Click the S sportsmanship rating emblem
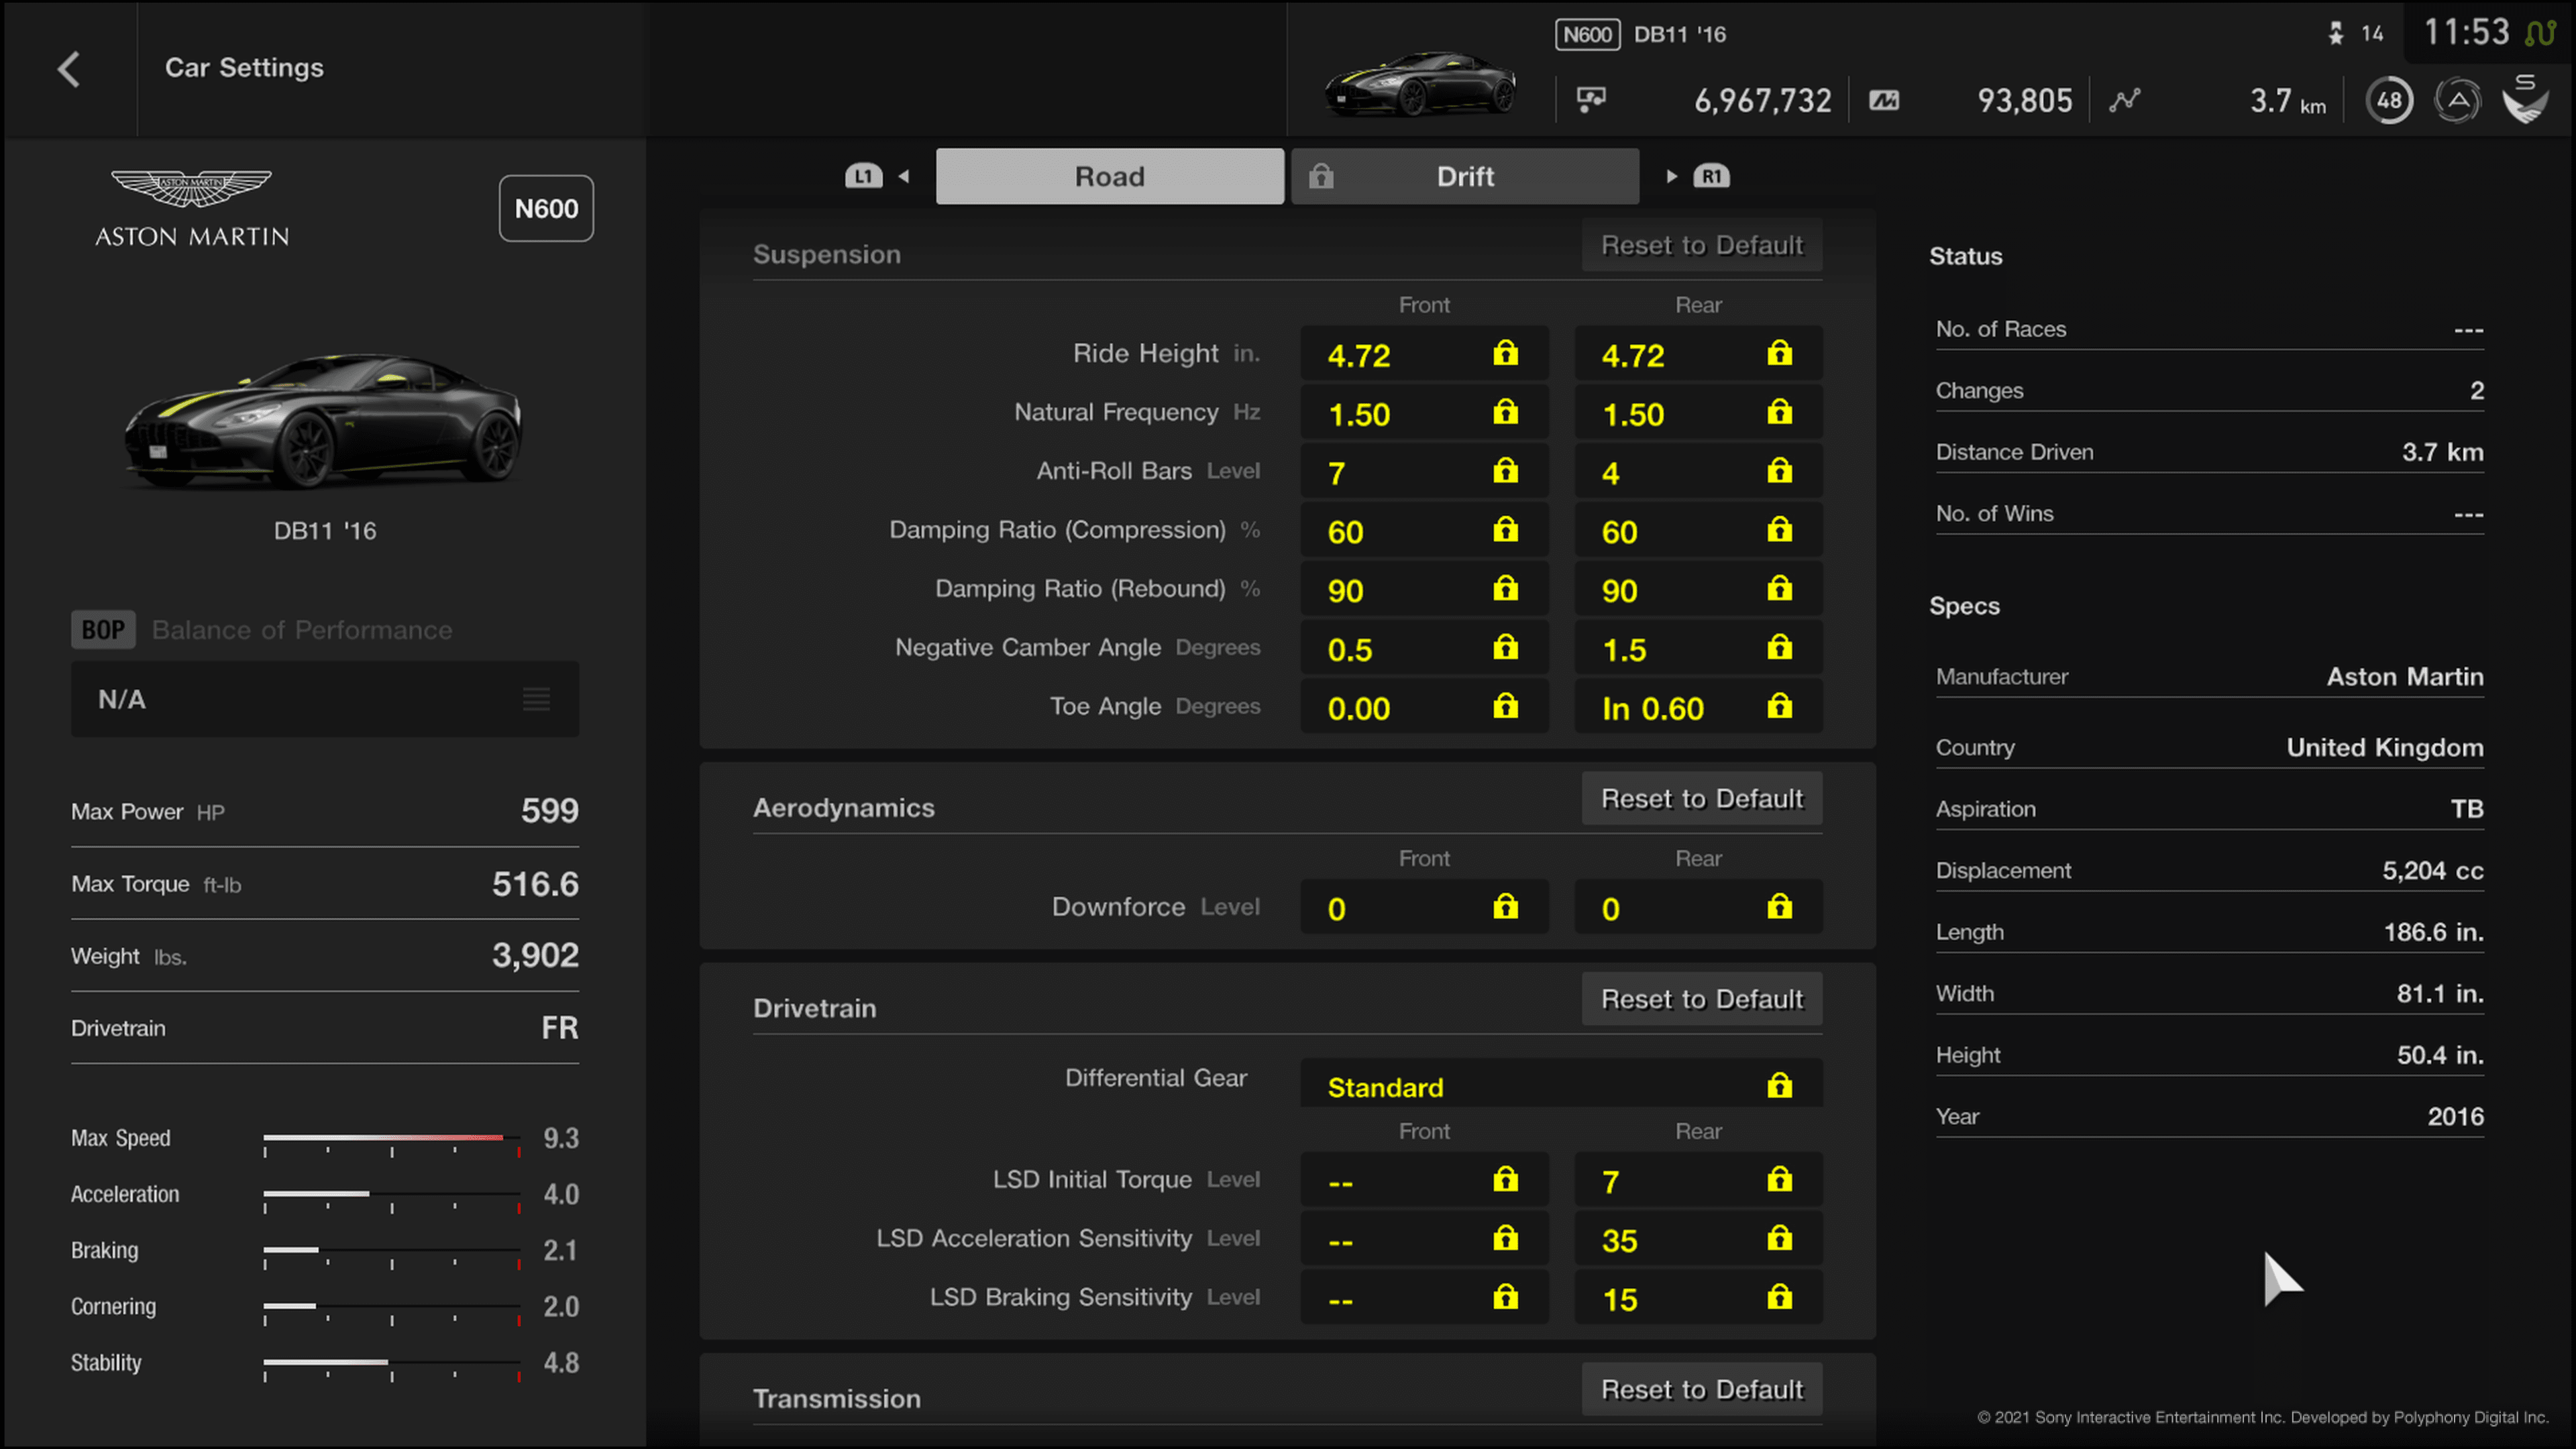Screen dimensions: 2576x1449 [2525, 99]
